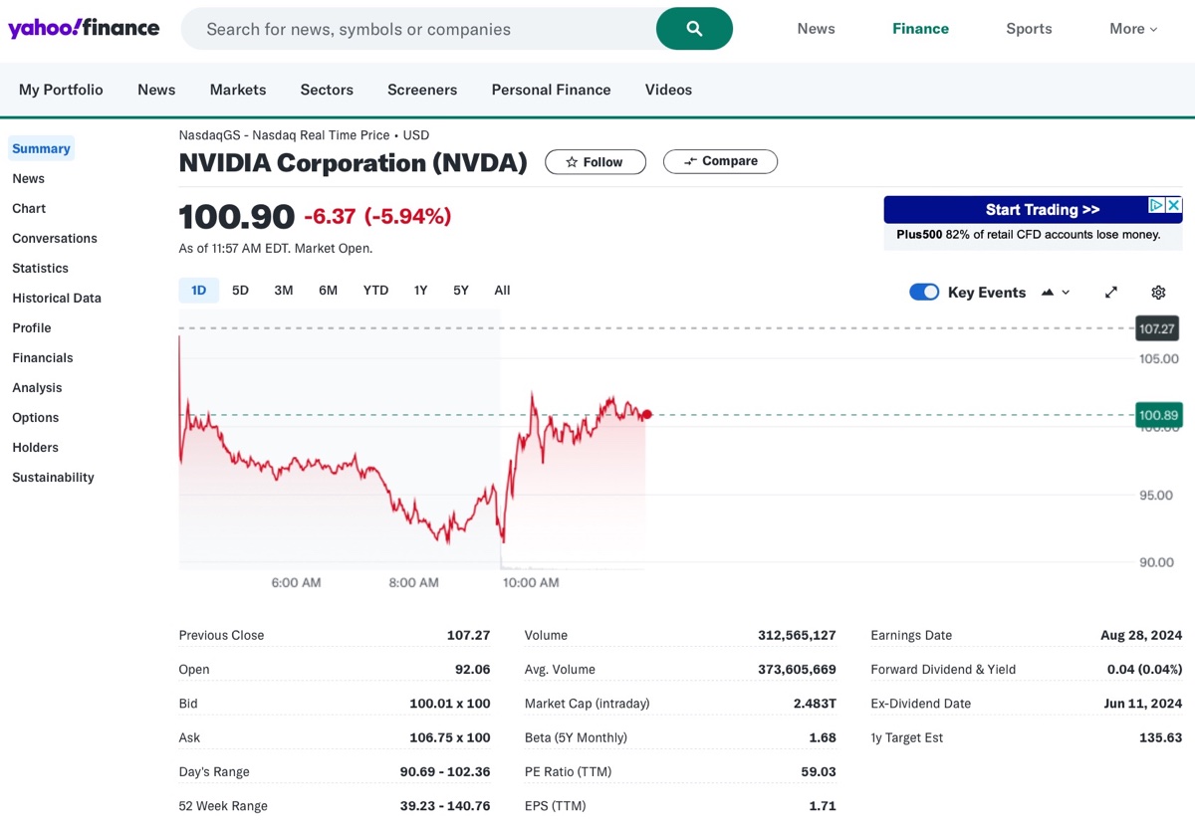Click the Follow button
1195x824 pixels.
[x=595, y=161]
